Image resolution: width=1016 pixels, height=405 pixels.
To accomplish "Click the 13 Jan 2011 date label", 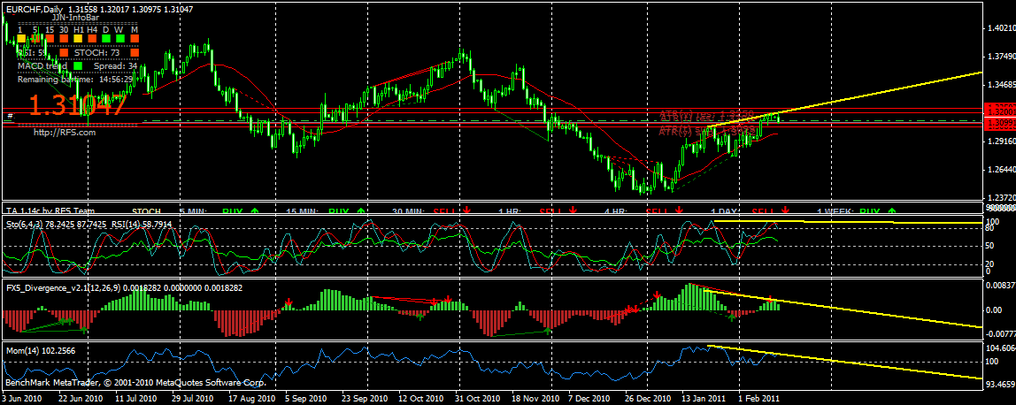I will [x=702, y=399].
